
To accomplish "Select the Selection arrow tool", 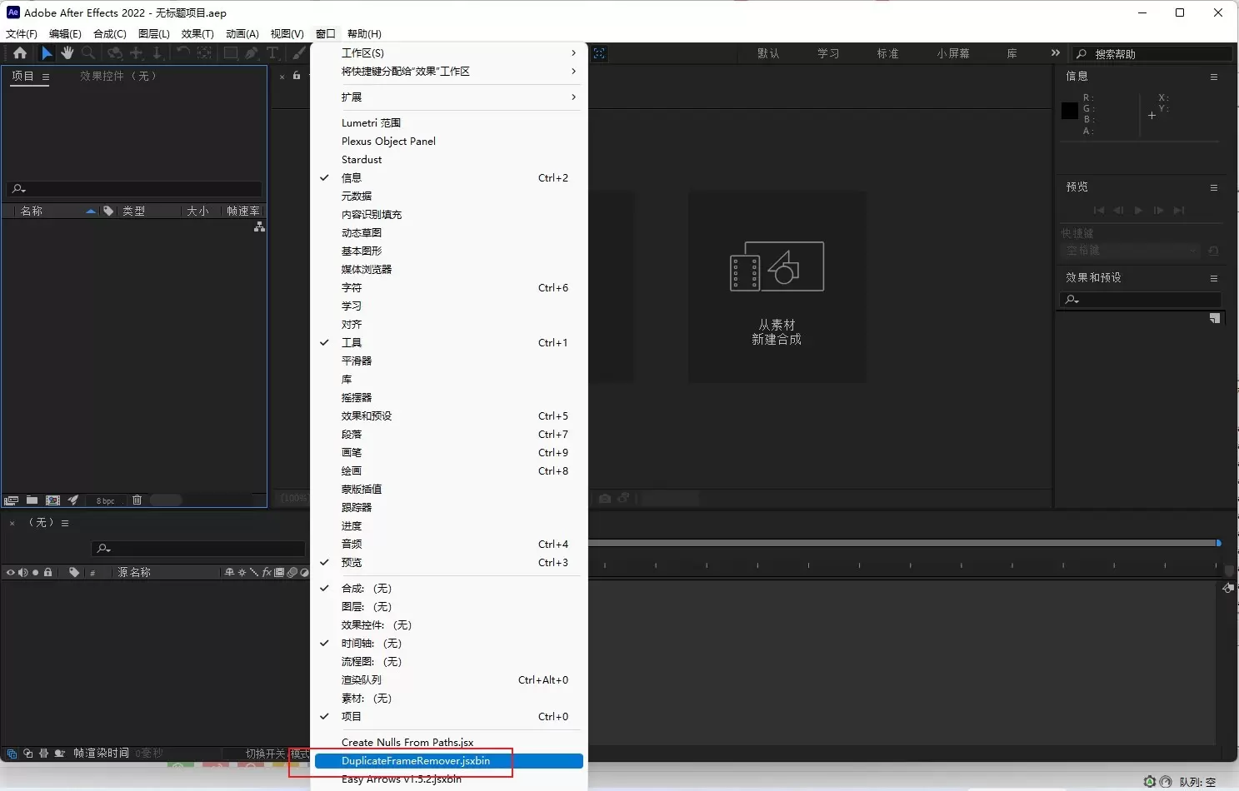I will point(47,53).
